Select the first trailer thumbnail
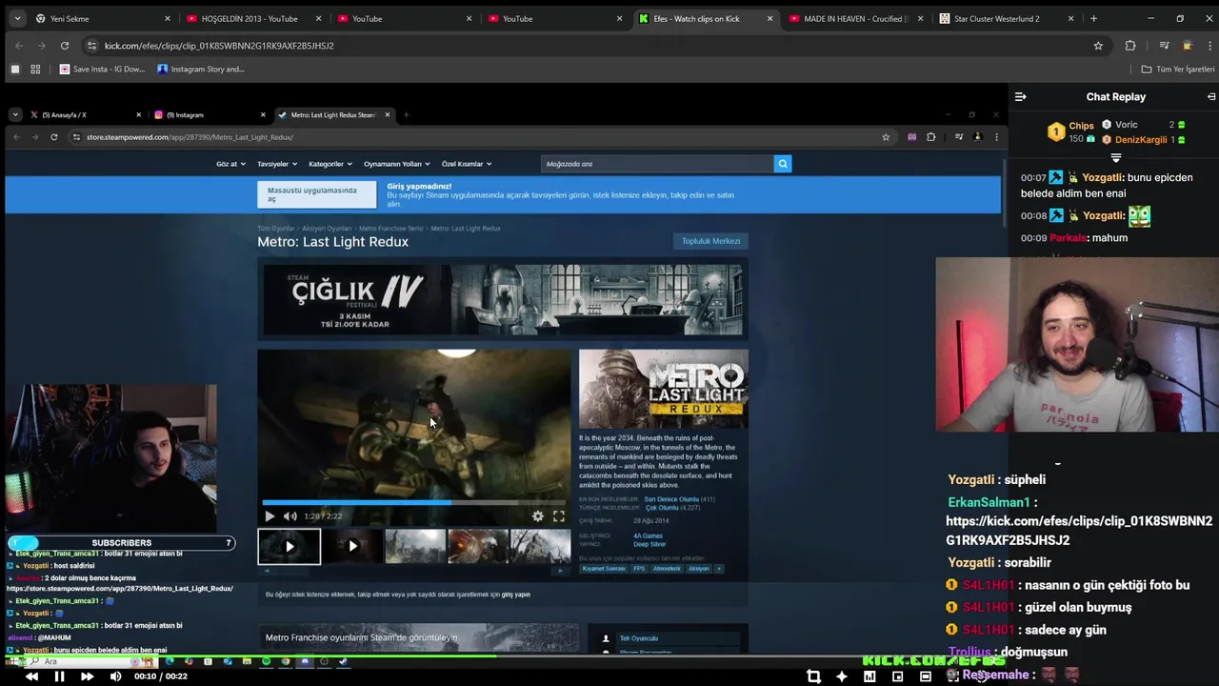 click(x=290, y=547)
